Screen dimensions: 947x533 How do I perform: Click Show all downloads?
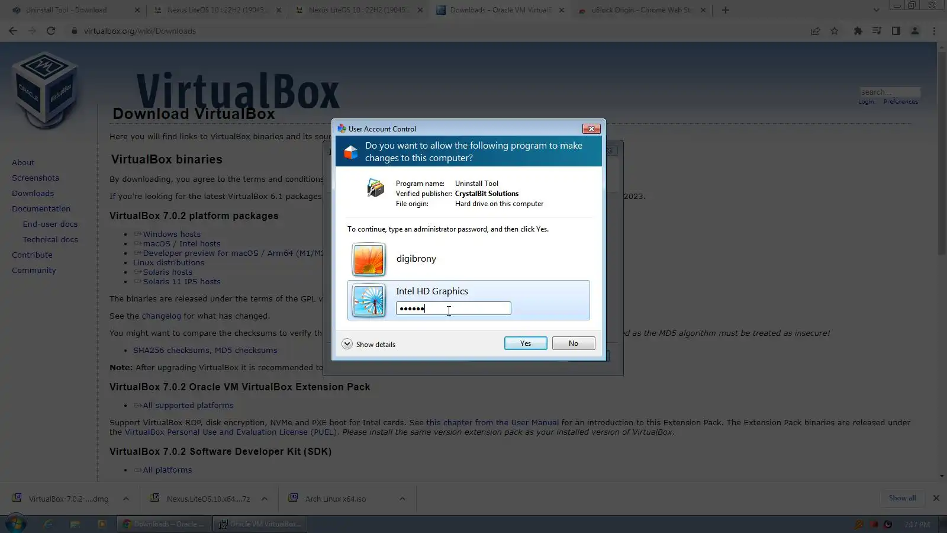902,498
